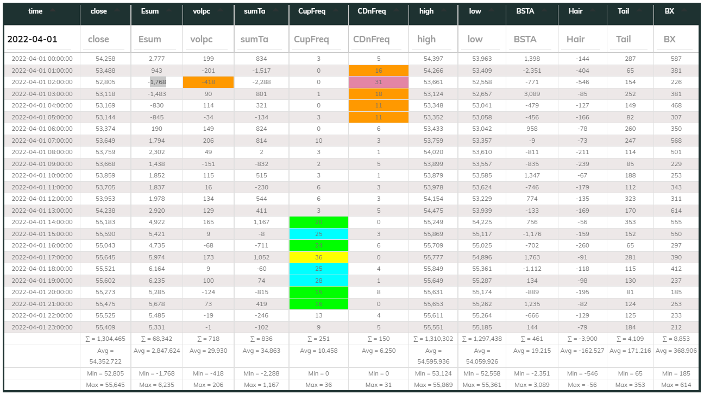Select the highlighted Esum cell -1,768
The width and height of the screenshot is (704, 394).
tap(158, 82)
